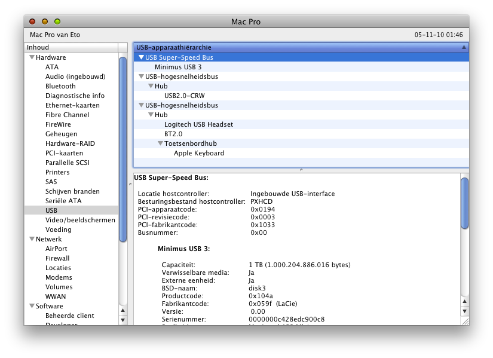The height and width of the screenshot is (358, 493).
Task: Collapse the USB Super-Speed Bus tree item
Action: 140,57
